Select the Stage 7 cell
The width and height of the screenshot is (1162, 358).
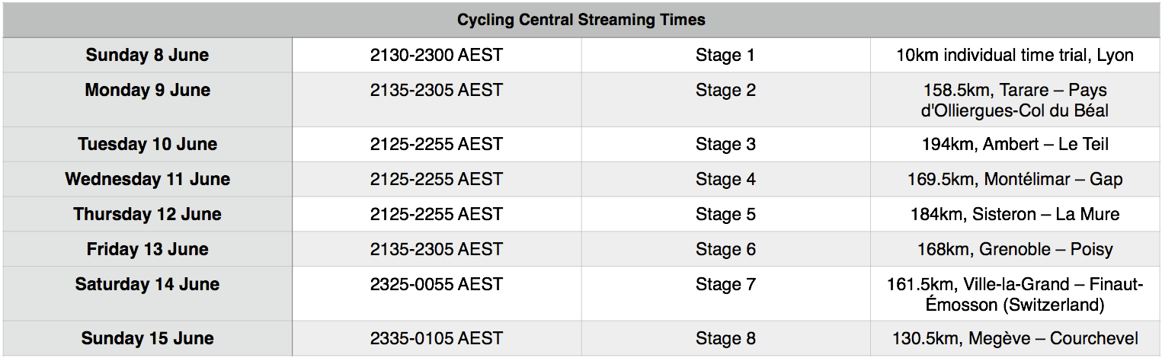coord(725,285)
